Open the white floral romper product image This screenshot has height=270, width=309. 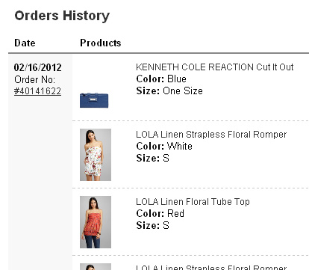[96, 155]
